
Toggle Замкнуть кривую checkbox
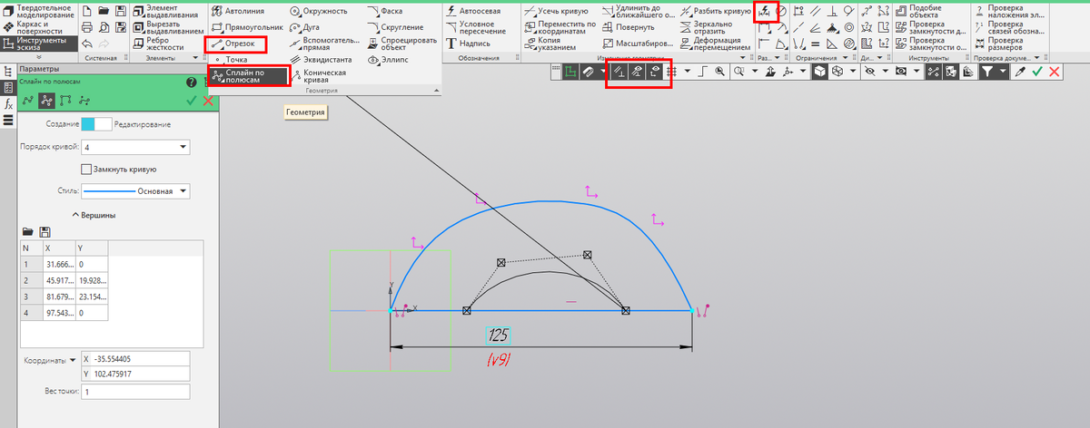tap(86, 169)
